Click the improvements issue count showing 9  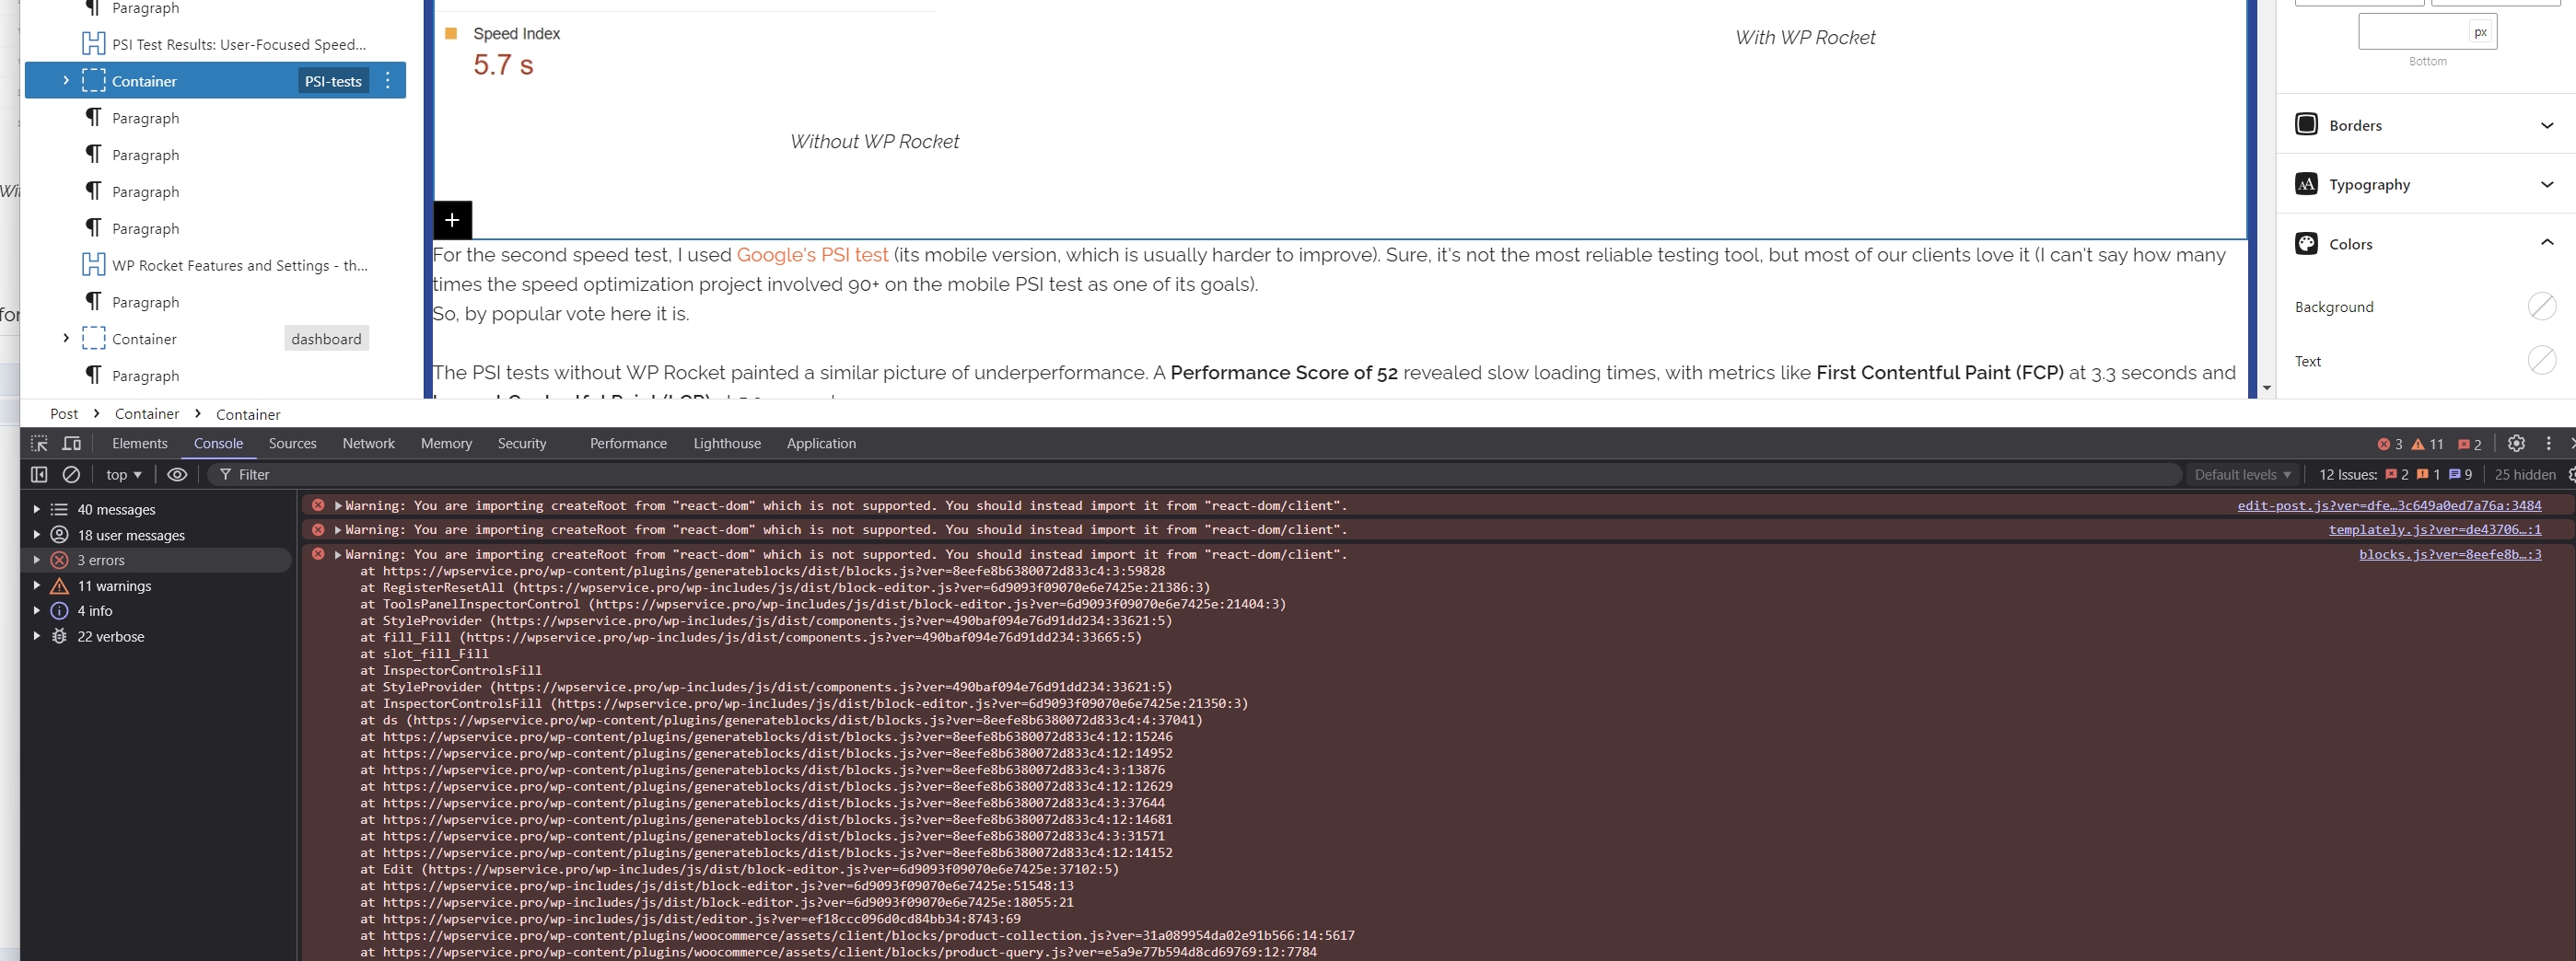point(2460,474)
